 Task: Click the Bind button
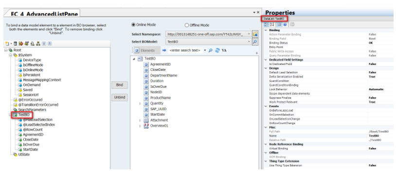[x=120, y=85]
